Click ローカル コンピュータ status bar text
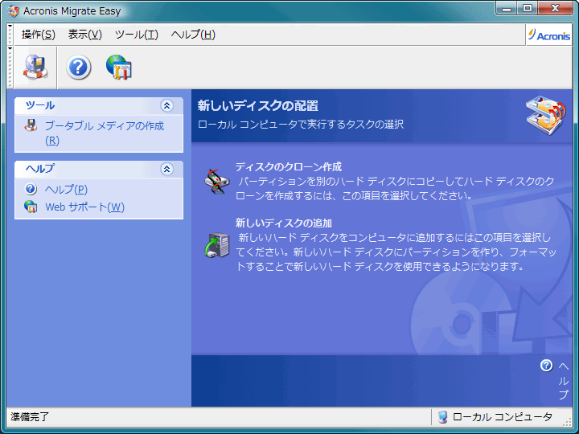579x434 pixels. [502, 417]
